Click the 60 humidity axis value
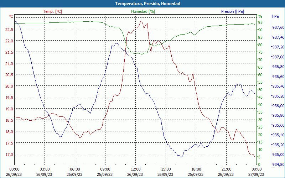The height and width of the screenshot is (178, 285). pos(260,75)
